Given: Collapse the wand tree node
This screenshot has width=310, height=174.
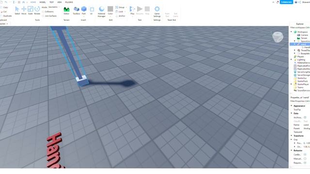Looking at the screenshot, I should 294,44.
